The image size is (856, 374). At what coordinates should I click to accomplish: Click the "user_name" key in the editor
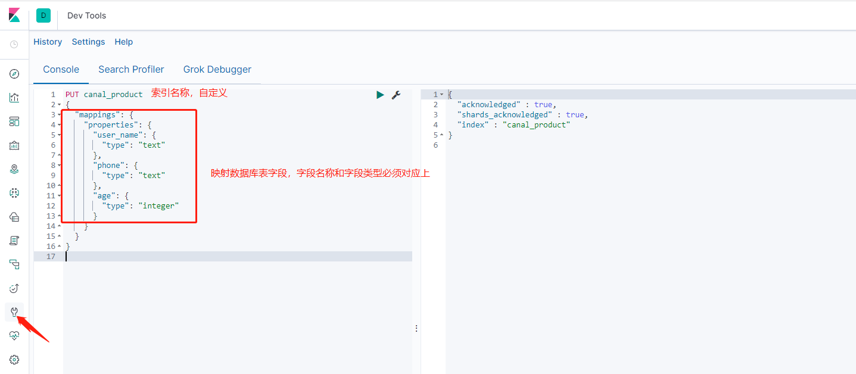(x=117, y=135)
